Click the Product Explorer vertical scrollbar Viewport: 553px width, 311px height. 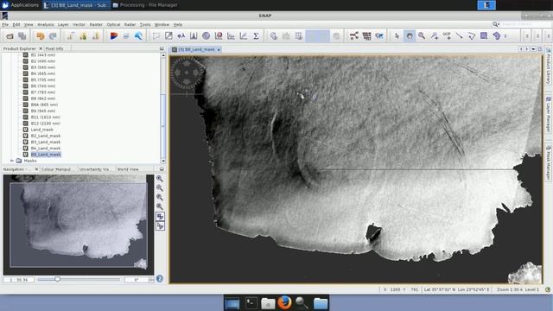point(163,108)
